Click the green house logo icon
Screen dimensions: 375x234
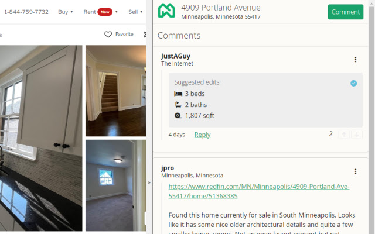click(166, 11)
